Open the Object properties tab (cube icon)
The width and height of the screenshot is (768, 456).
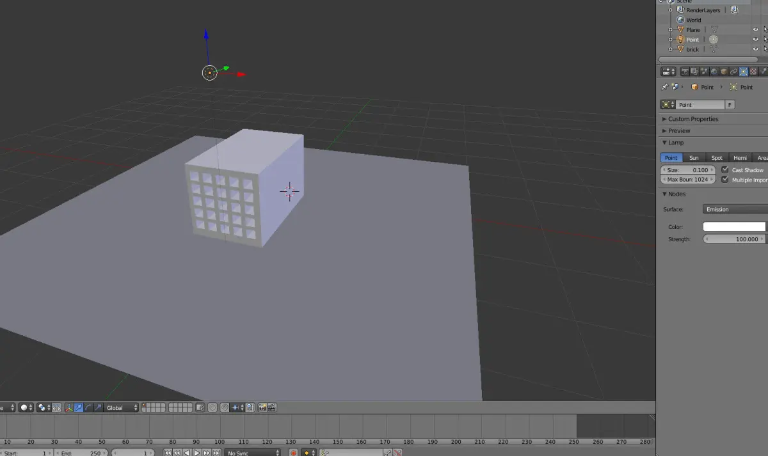(724, 72)
